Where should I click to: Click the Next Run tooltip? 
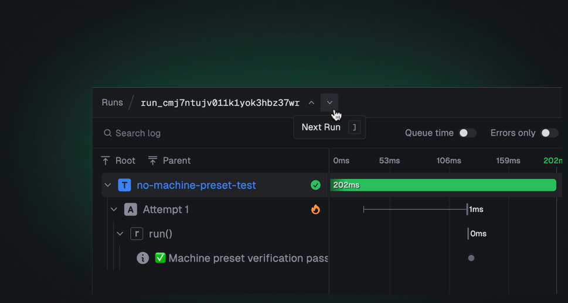(329, 128)
